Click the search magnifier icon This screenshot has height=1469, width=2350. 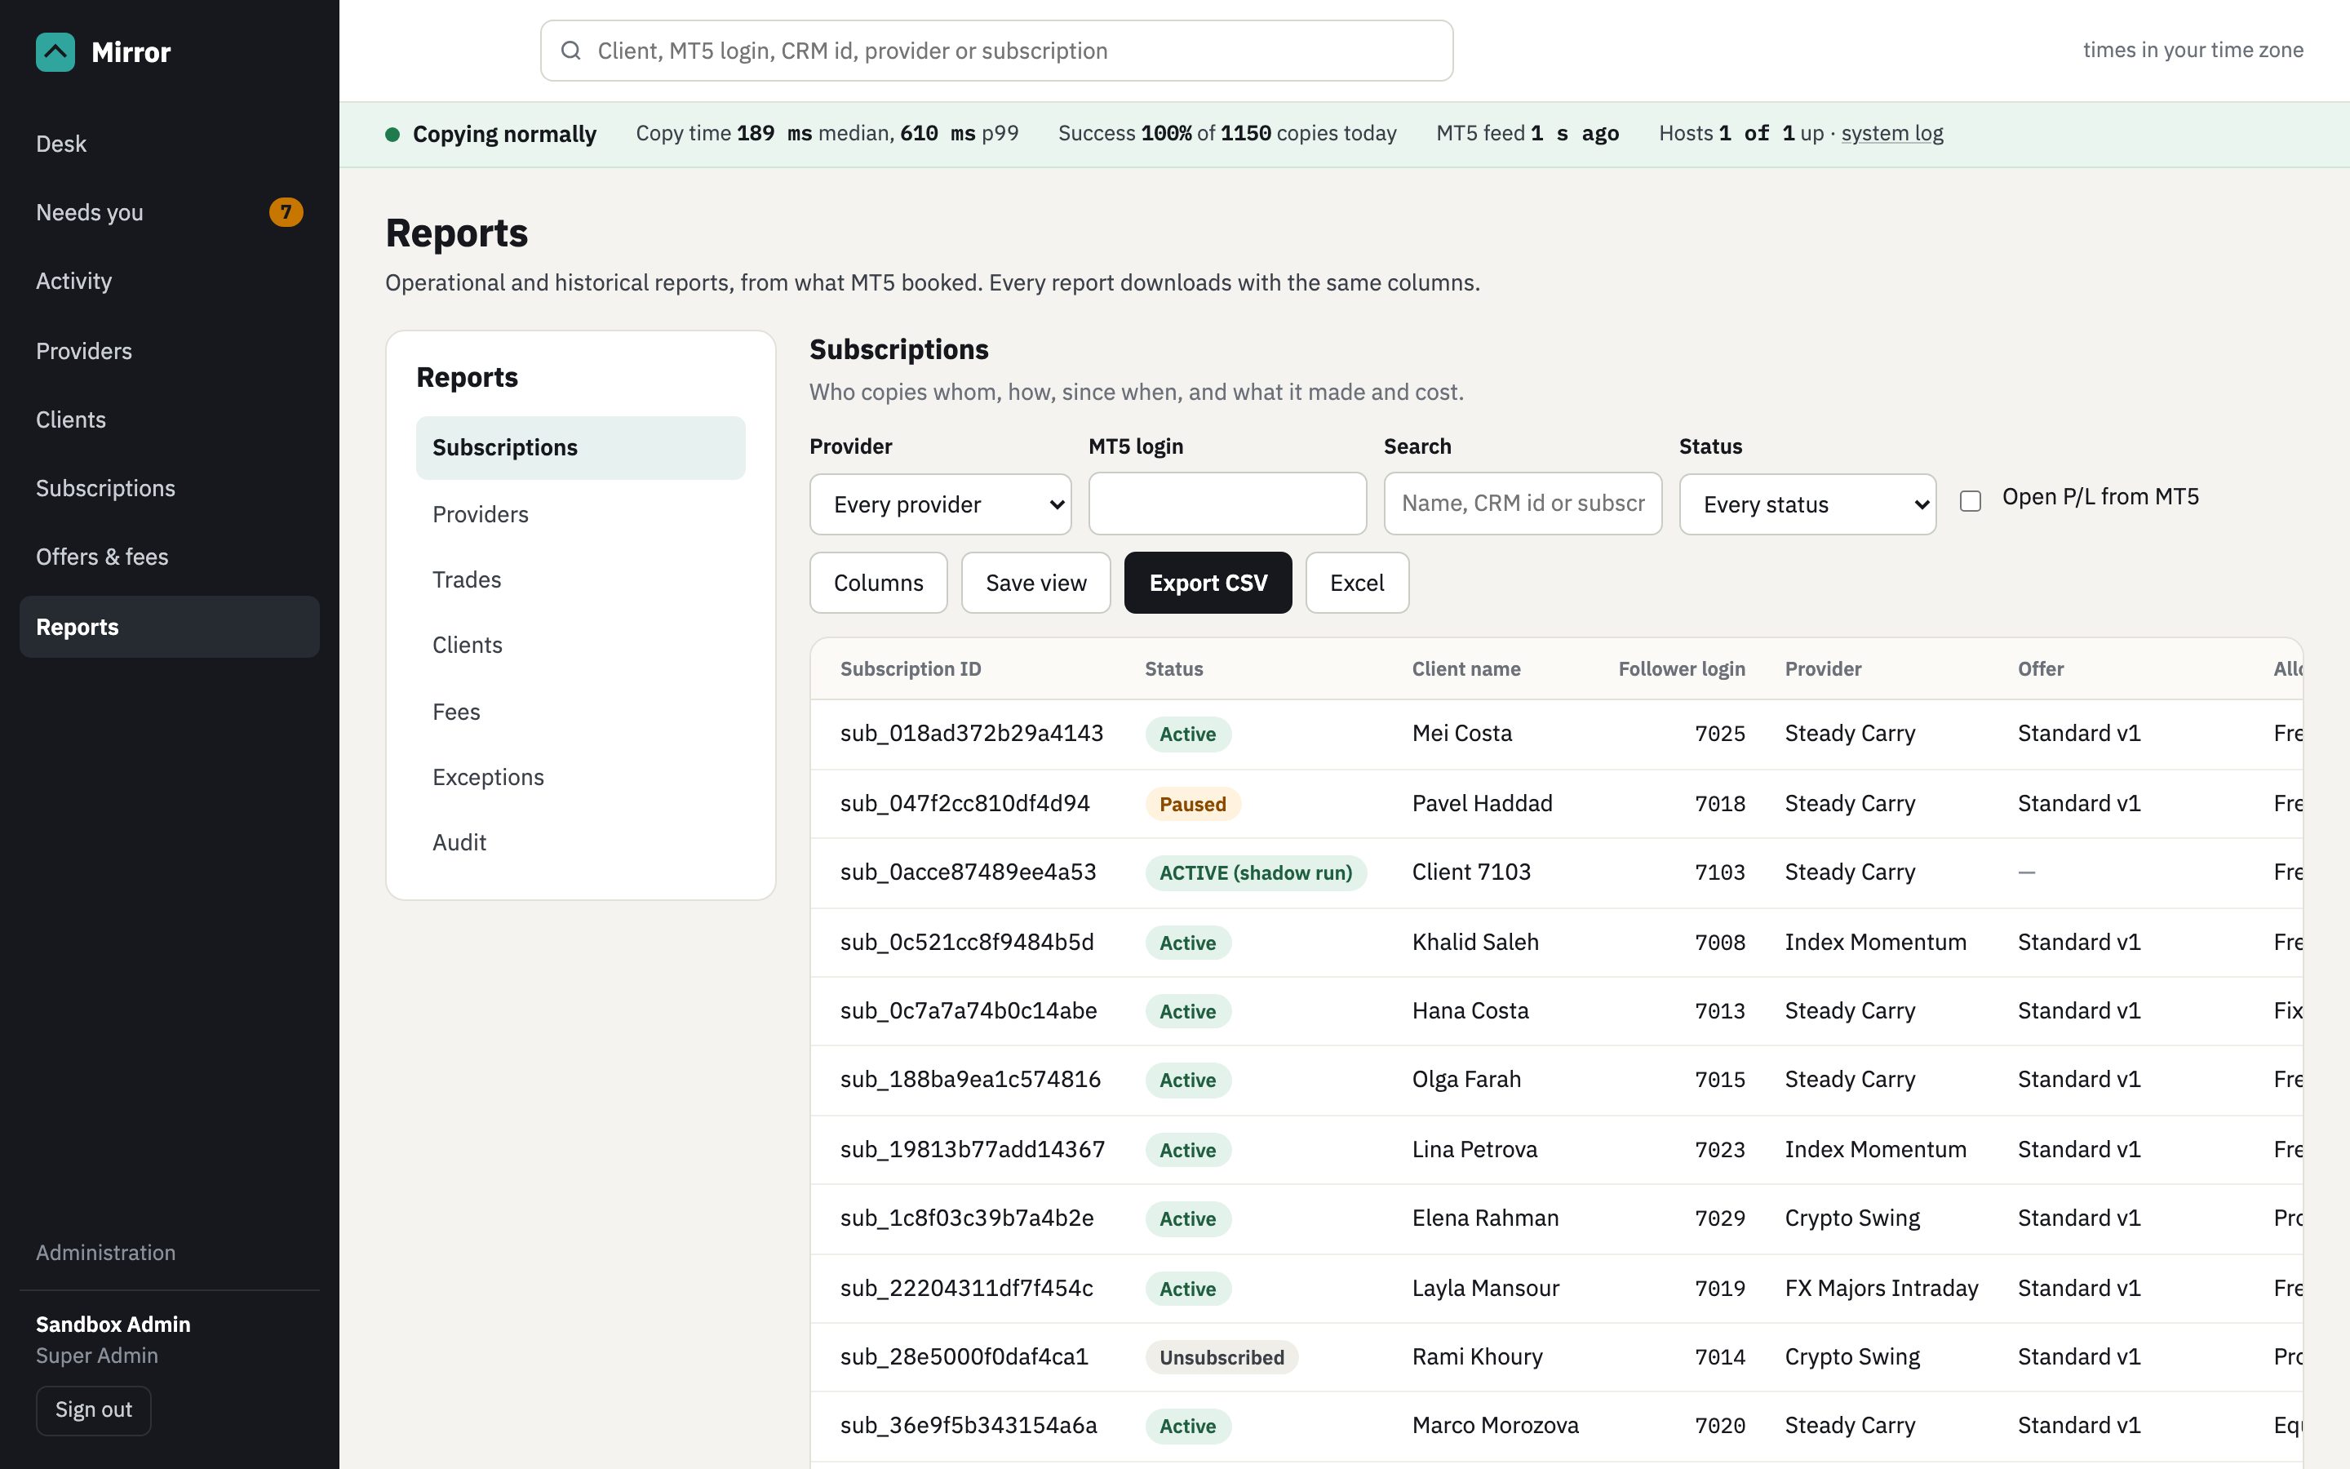point(571,51)
